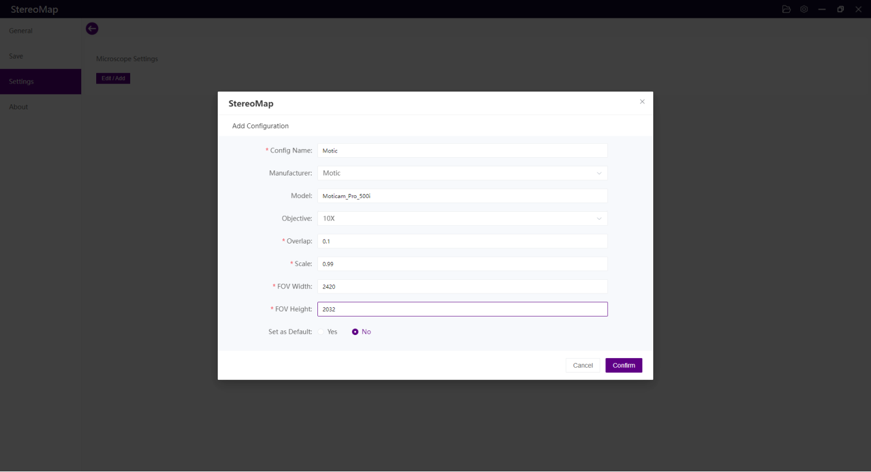
Task: Go to the About section
Action: click(x=18, y=107)
